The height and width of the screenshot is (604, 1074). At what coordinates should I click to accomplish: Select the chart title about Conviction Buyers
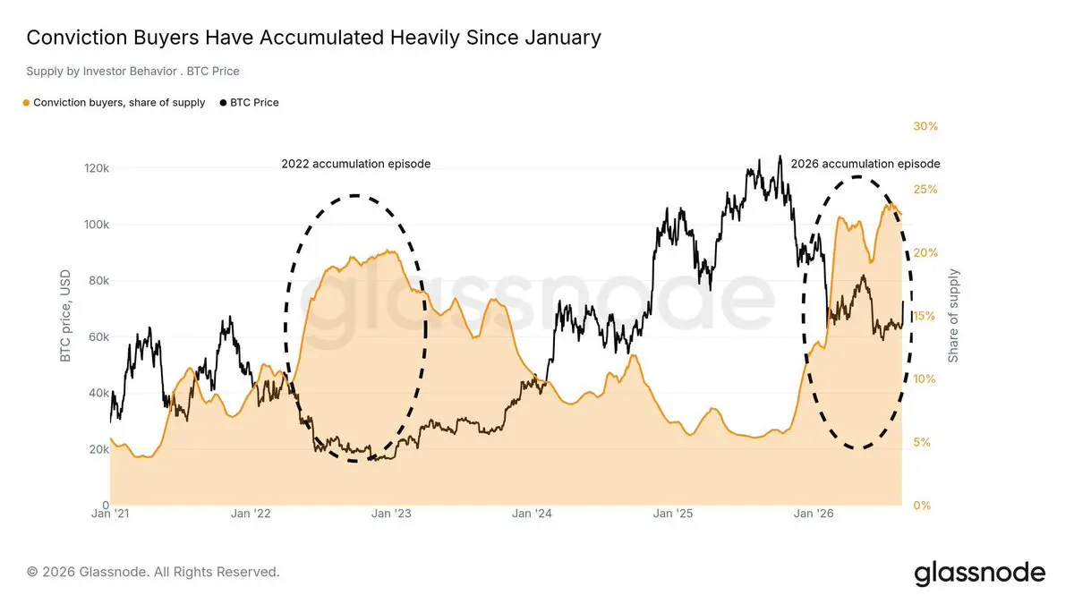click(x=313, y=38)
